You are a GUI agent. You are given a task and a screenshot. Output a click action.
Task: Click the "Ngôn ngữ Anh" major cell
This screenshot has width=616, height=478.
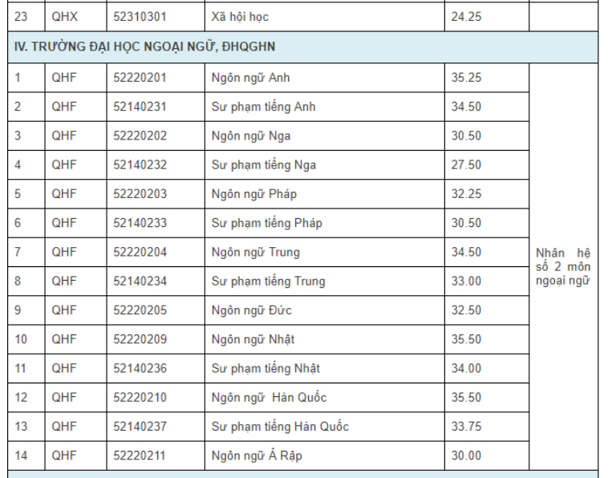click(x=251, y=78)
